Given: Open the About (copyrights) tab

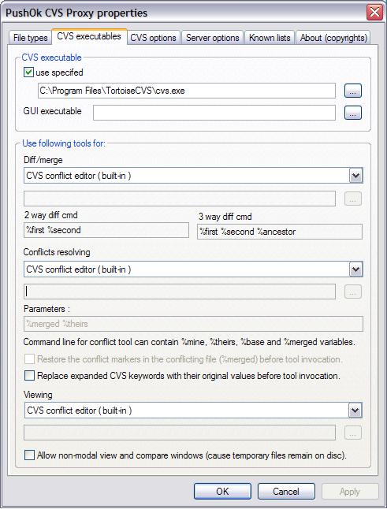Looking at the screenshot, I should [x=333, y=38].
